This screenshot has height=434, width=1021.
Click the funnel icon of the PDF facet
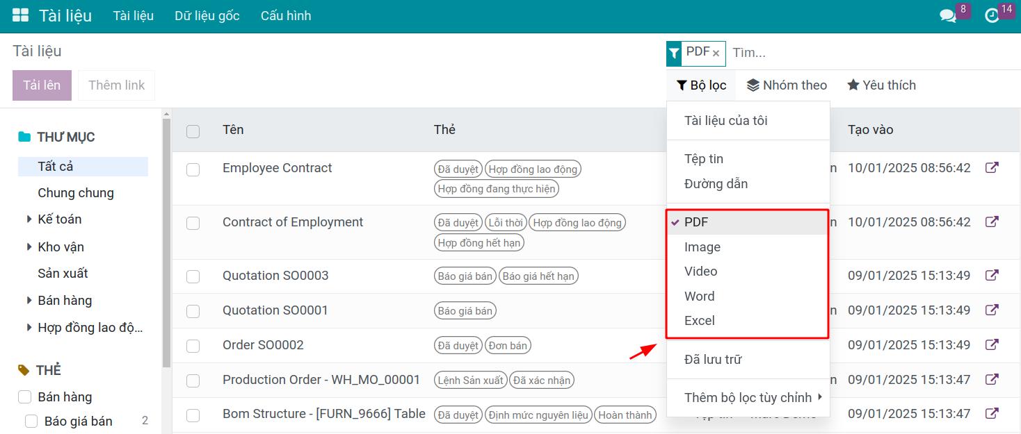pos(674,53)
